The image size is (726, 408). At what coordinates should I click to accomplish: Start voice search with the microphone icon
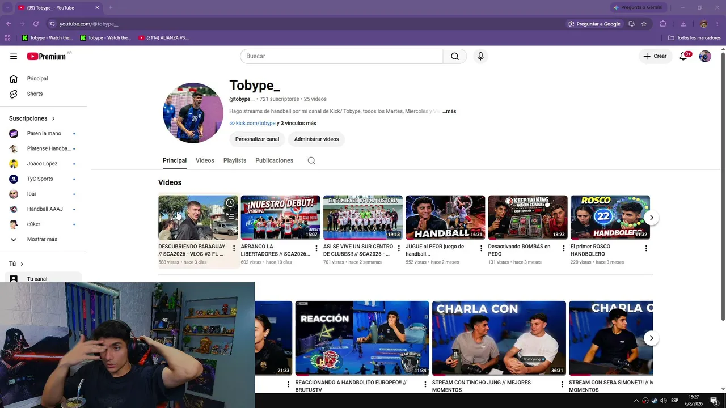(480, 56)
